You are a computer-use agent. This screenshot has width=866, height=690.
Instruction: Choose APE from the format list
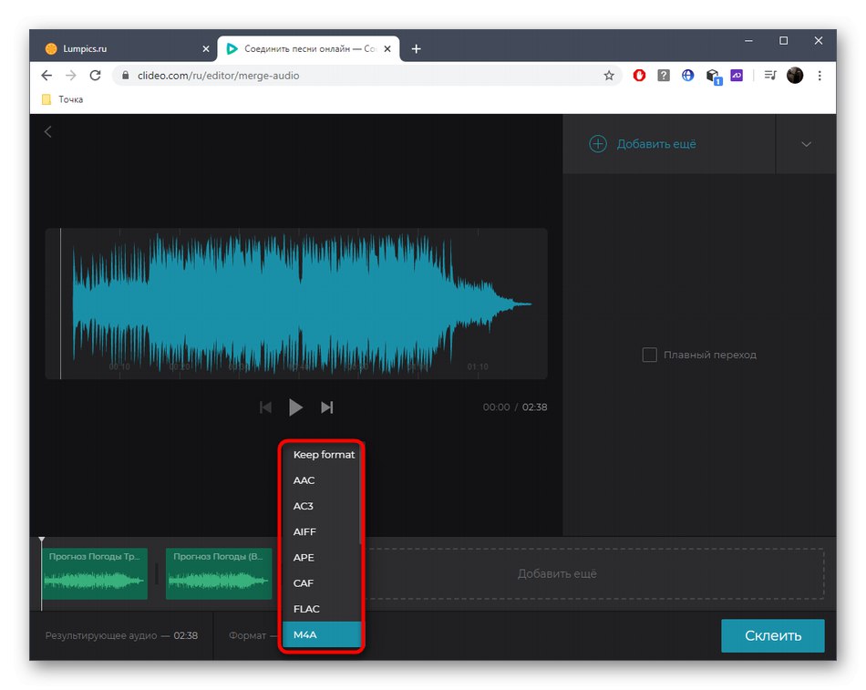[322, 558]
